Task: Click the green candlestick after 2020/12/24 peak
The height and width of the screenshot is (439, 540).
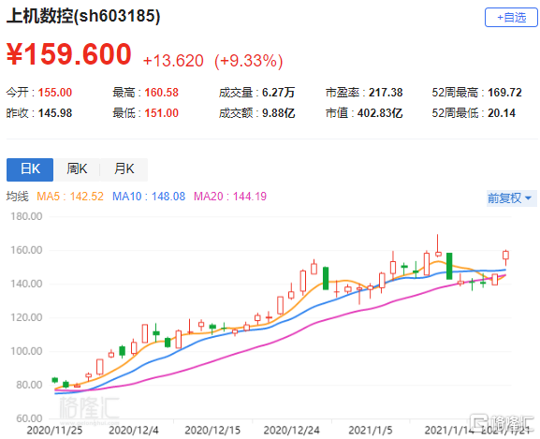Action: point(326,278)
